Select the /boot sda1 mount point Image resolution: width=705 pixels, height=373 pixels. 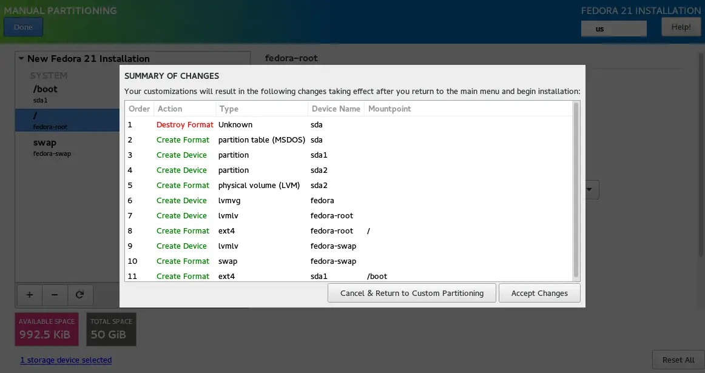[67, 94]
